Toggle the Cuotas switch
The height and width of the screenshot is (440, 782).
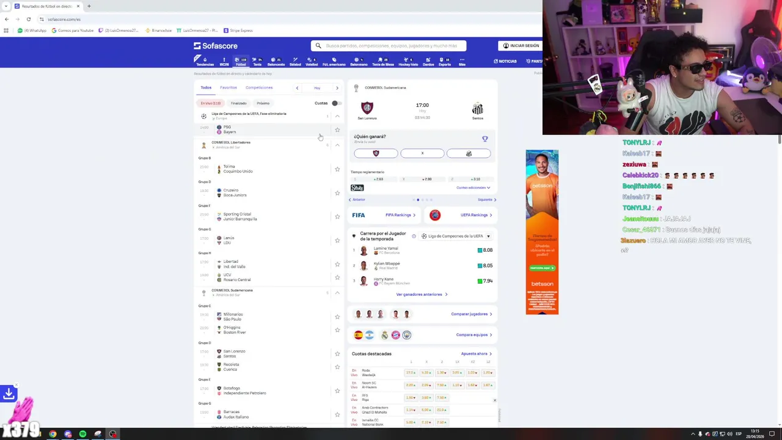pyautogui.click(x=335, y=103)
